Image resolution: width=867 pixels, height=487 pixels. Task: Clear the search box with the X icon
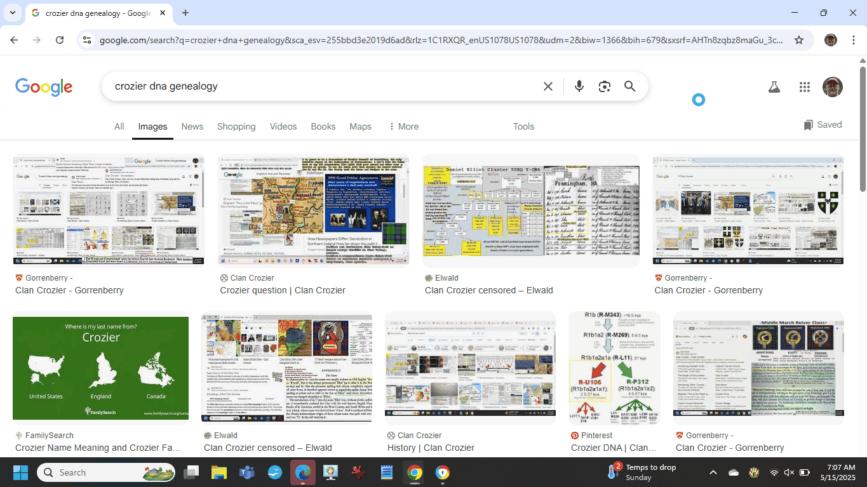tap(548, 86)
